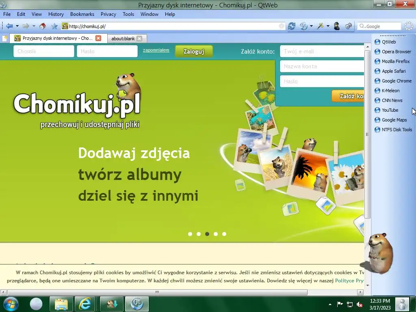Open NTFS Disk Tools bookmark
Image resolution: width=416 pixels, height=312 pixels.
(x=393, y=130)
